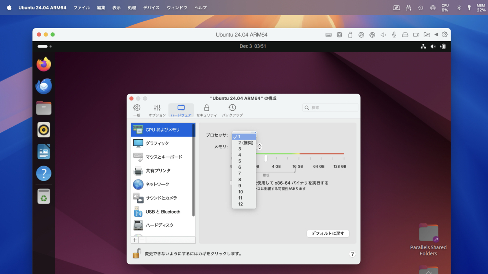
Task: Open LibreOffice Writer in the dock
Action: coord(44,151)
